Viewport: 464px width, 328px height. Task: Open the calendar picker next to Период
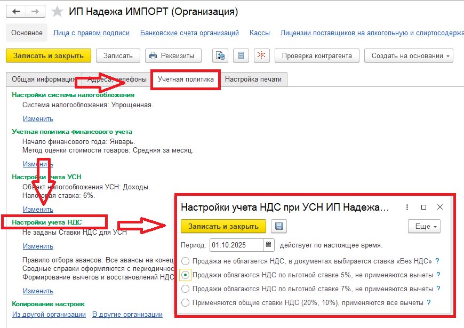(269, 245)
